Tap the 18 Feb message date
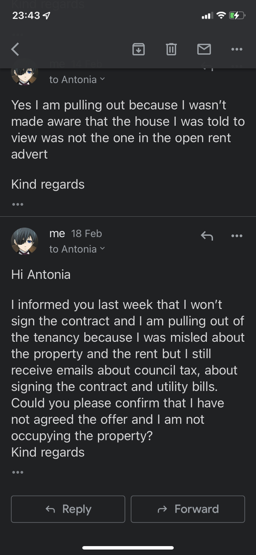Viewport: 256px width, 555px height. [86, 233]
